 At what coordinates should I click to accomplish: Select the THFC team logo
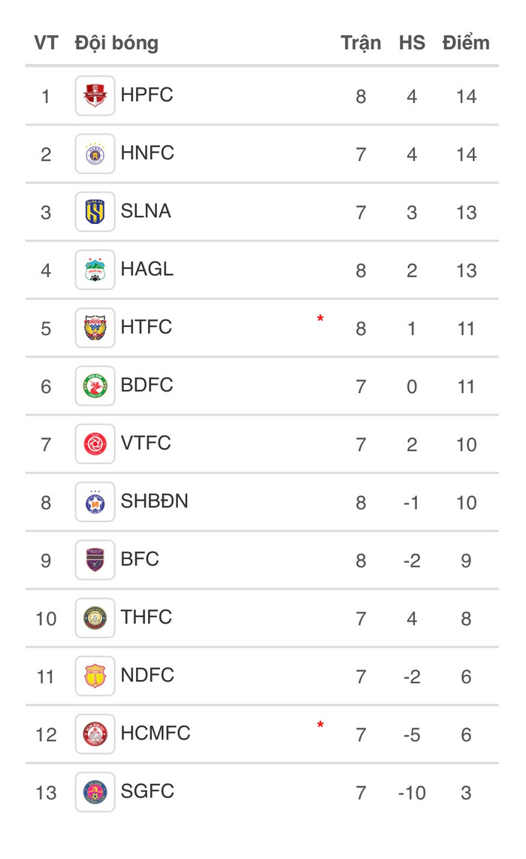[95, 619]
